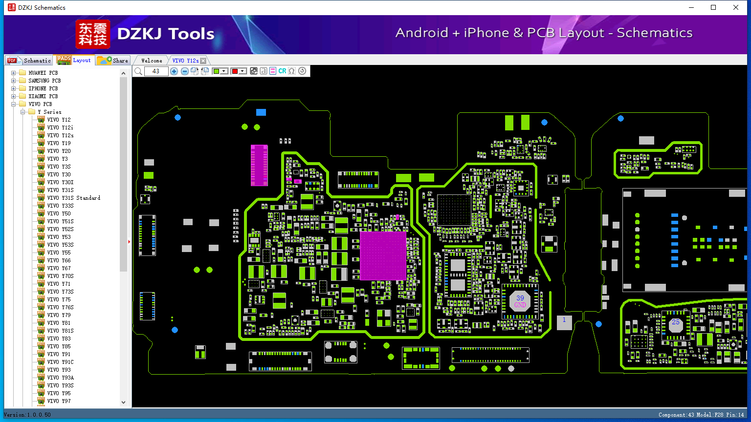The height and width of the screenshot is (422, 751).
Task: Switch to the Schematic tab
Action: tap(29, 61)
